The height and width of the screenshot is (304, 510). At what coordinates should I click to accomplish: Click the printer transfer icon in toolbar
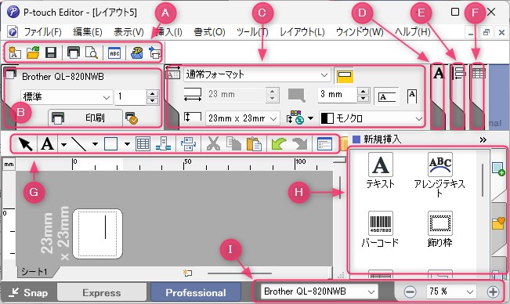(154, 52)
